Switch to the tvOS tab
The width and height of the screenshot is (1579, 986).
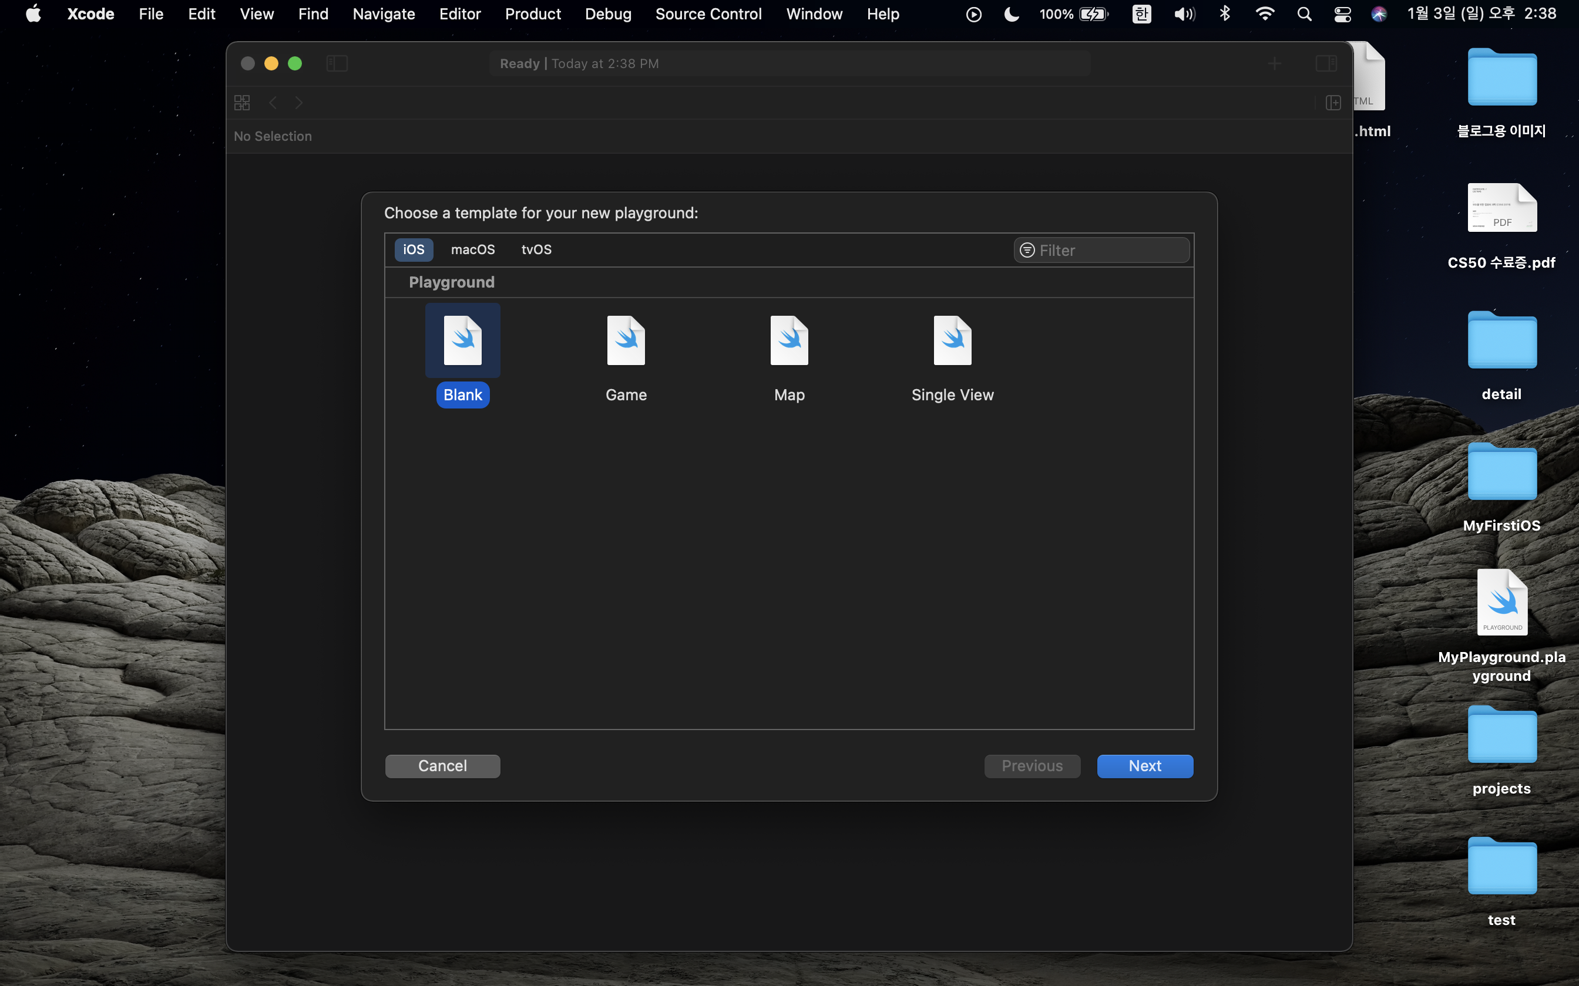pyautogui.click(x=536, y=250)
